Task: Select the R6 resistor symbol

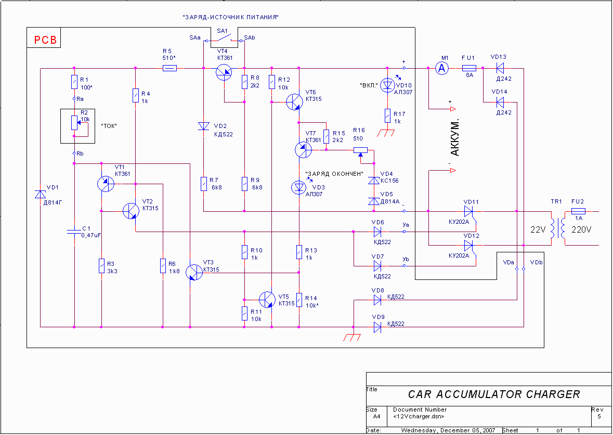Action: tap(163, 265)
